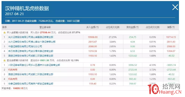The height and width of the screenshot is (97, 185).
Task: Click 机构专用 in sell list row 4
Action: (13, 79)
